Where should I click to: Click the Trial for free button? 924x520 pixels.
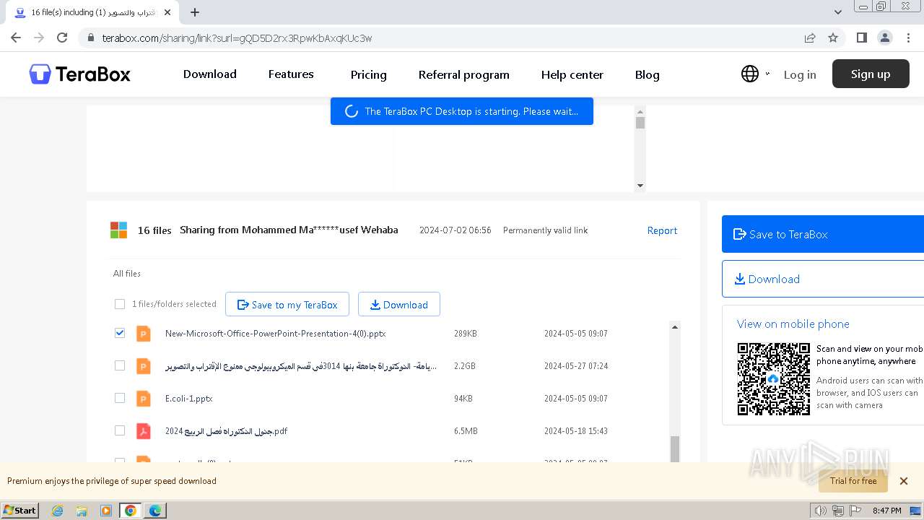[853, 481]
